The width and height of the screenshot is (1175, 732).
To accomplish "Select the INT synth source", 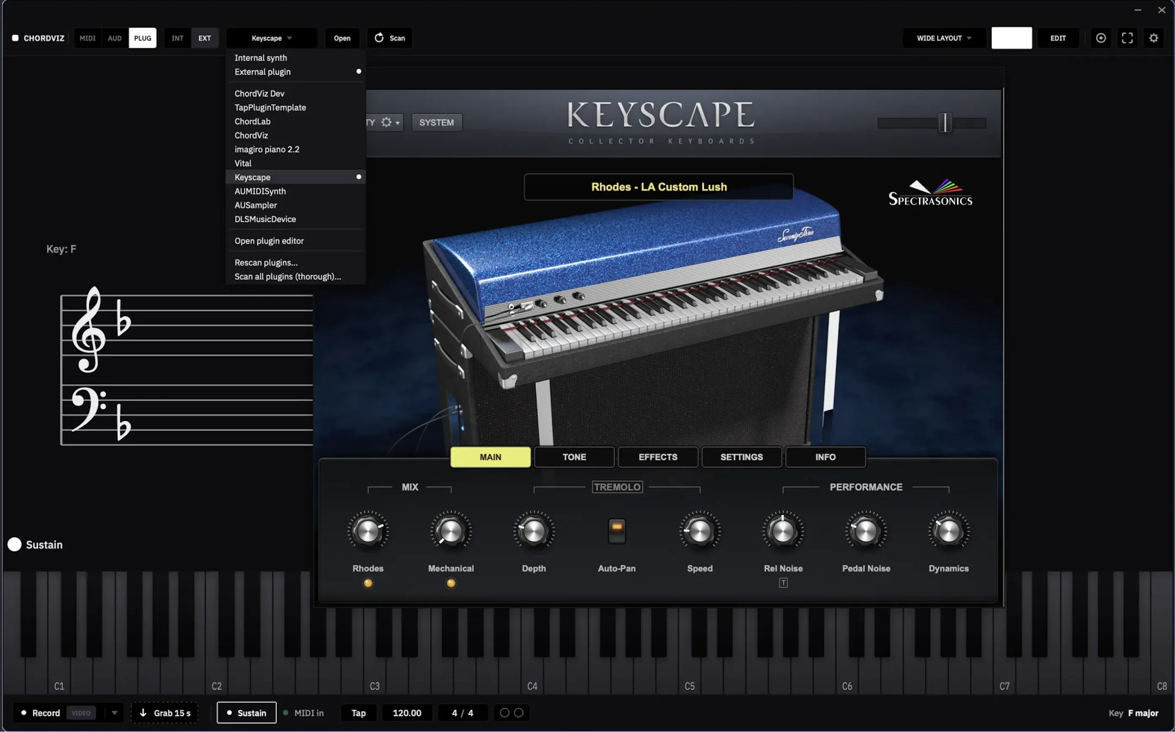I will [x=178, y=38].
